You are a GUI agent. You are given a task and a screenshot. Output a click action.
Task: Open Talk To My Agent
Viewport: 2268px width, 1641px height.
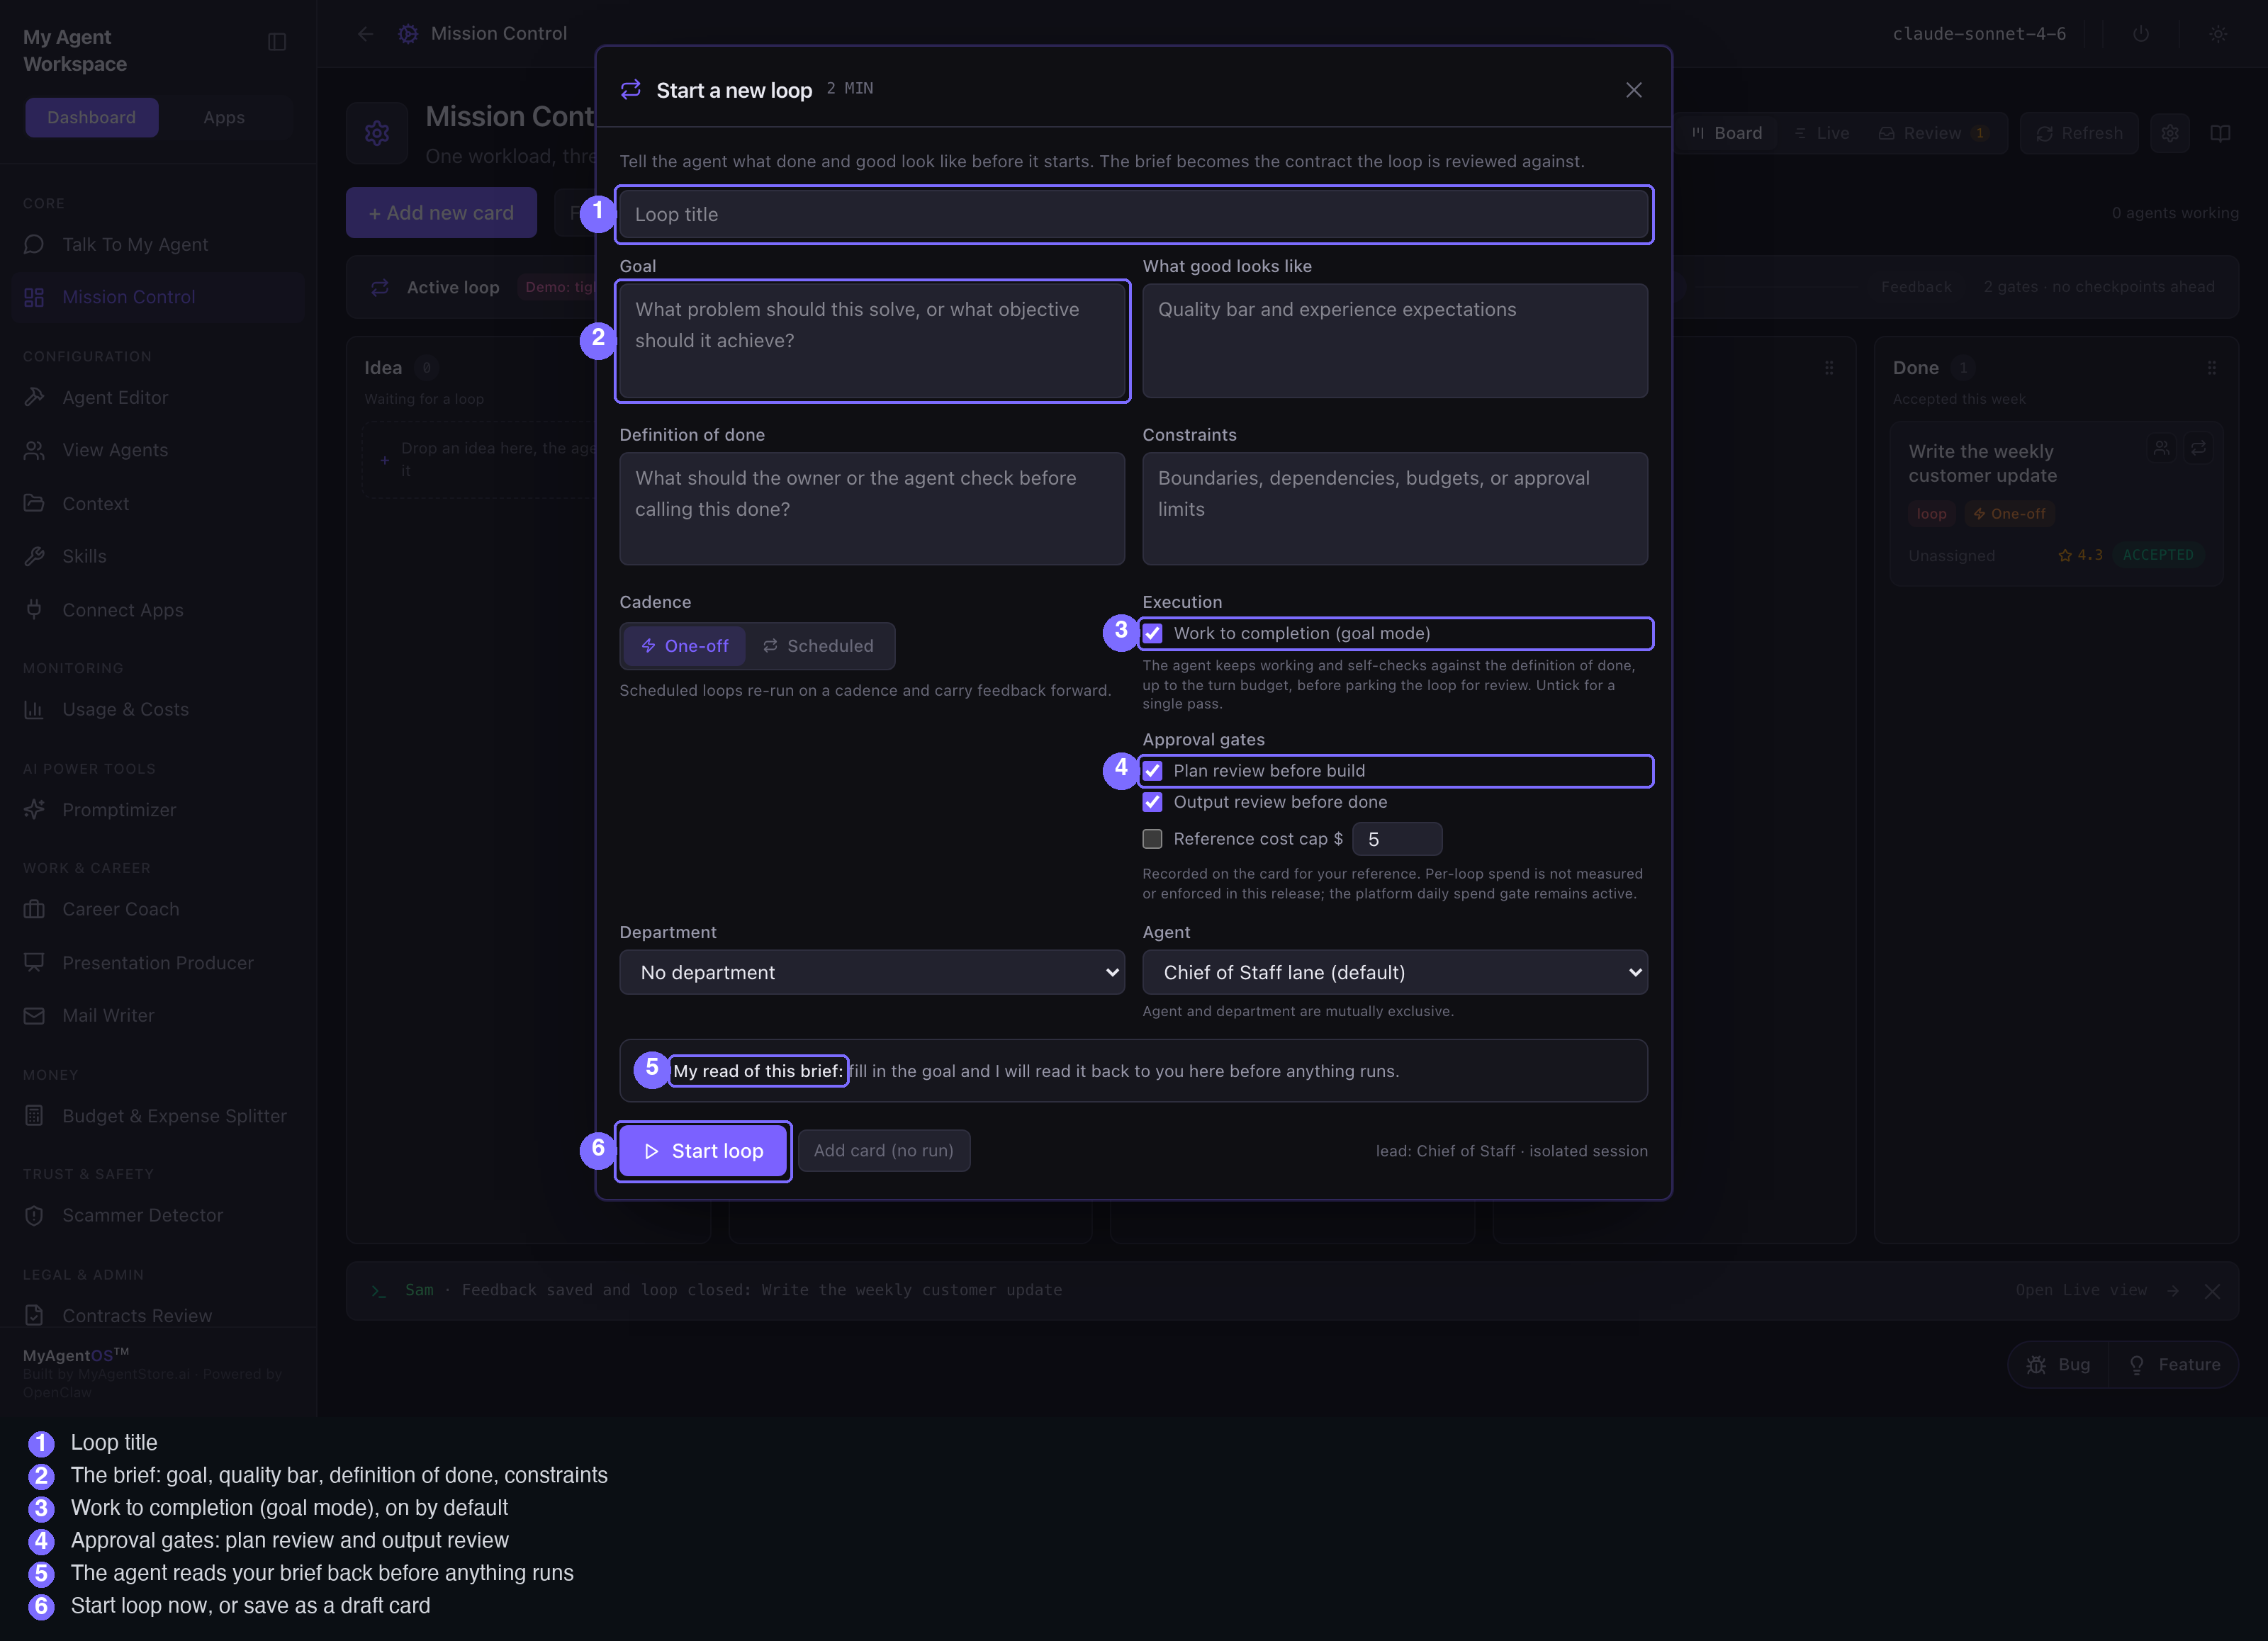[x=158, y=244]
